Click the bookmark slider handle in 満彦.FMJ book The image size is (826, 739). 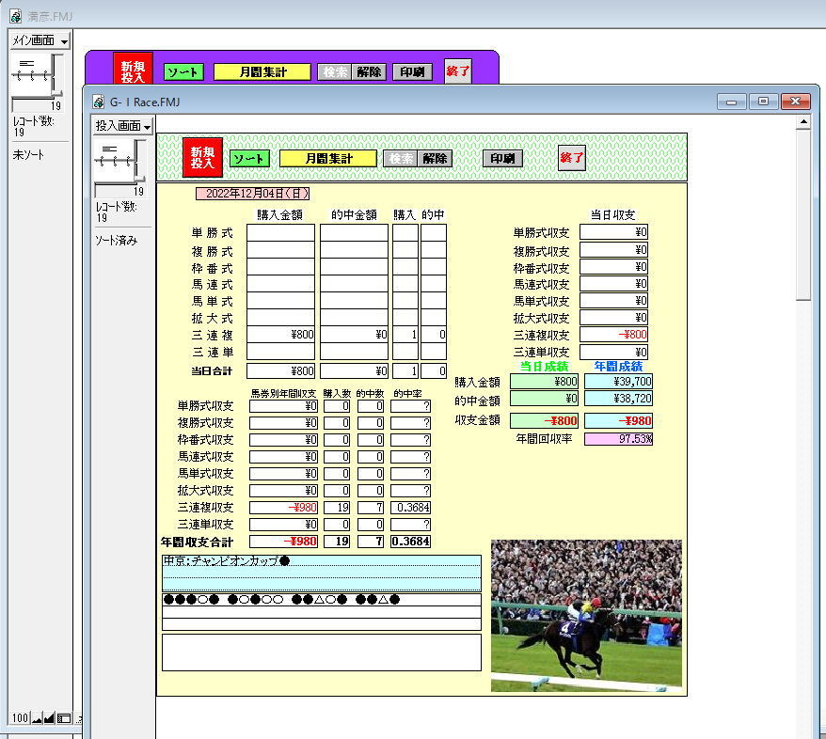point(58,95)
